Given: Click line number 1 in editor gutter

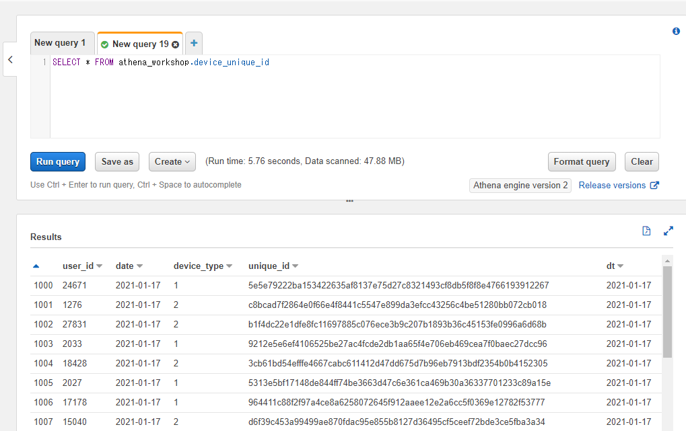Looking at the screenshot, I should coord(44,62).
